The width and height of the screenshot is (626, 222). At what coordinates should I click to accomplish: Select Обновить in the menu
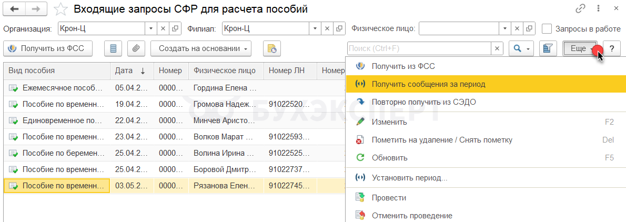[x=486, y=158]
